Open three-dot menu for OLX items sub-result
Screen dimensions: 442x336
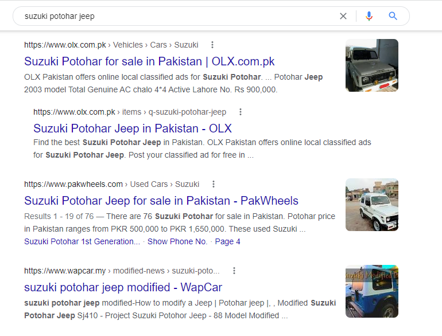click(241, 112)
